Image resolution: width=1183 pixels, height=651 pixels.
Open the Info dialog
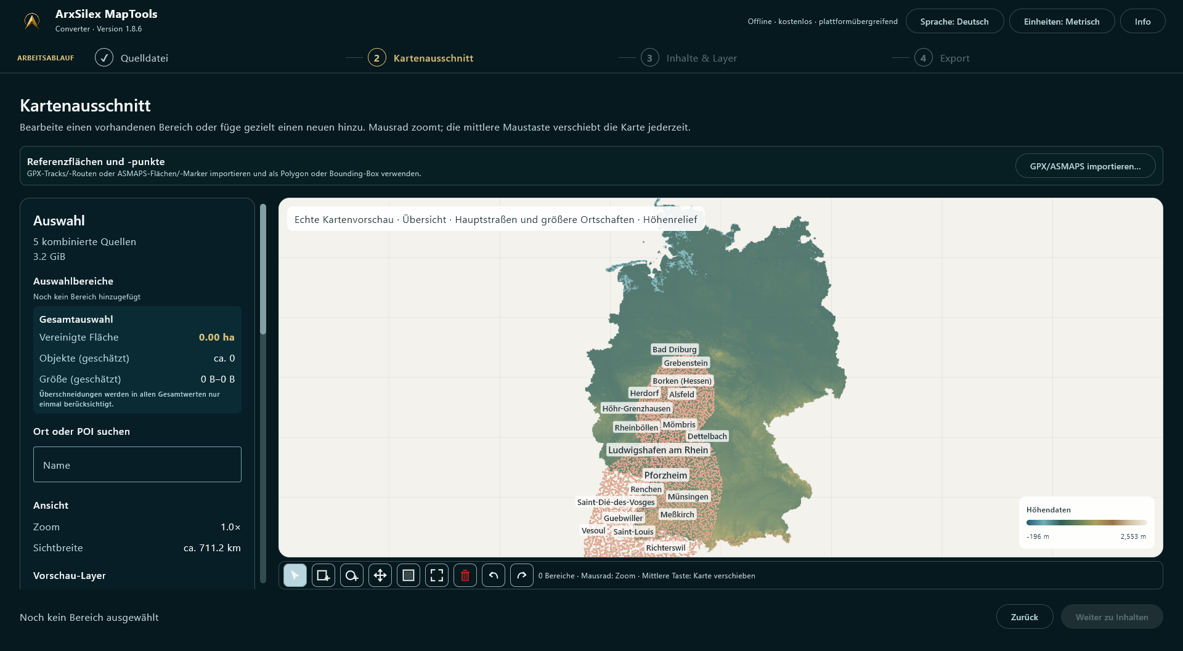[1142, 22]
